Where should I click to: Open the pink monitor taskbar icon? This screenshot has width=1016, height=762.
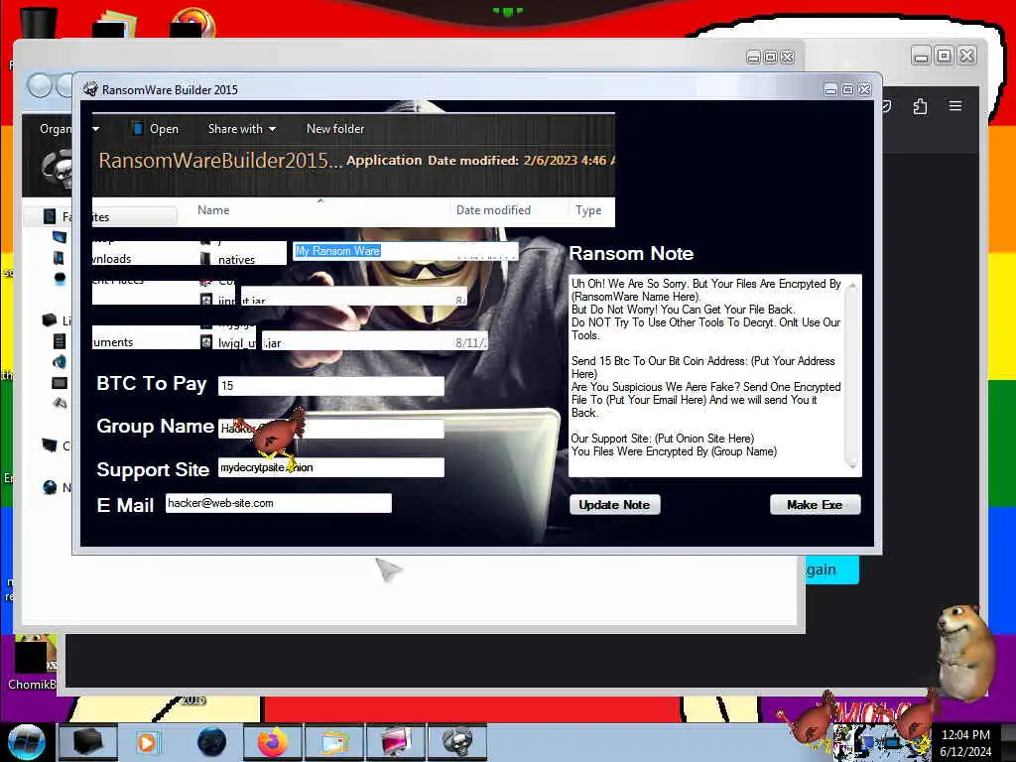pyautogui.click(x=396, y=742)
